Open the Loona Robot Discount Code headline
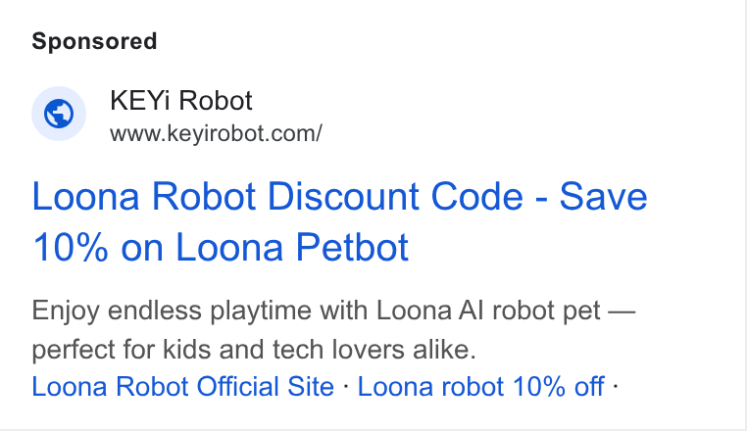Viewport: 747px width, 431px height. click(339, 221)
